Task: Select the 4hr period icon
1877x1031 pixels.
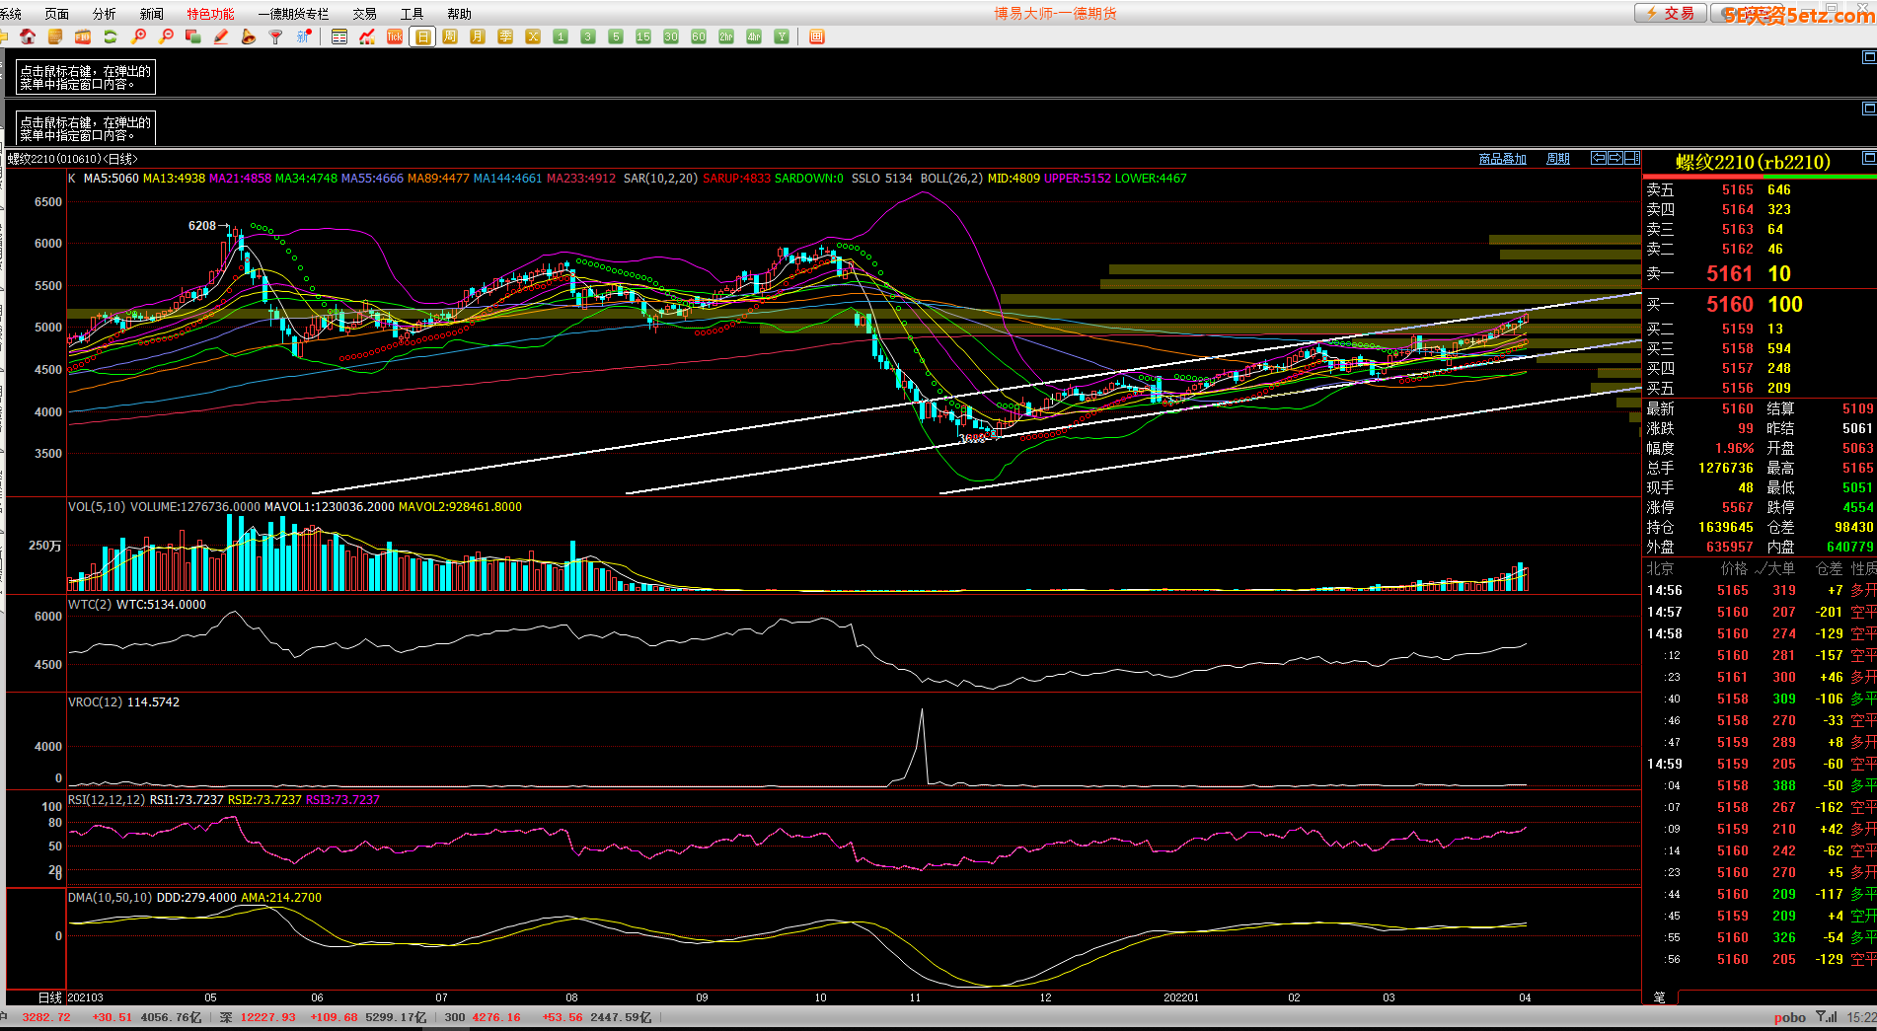Action: 754,37
